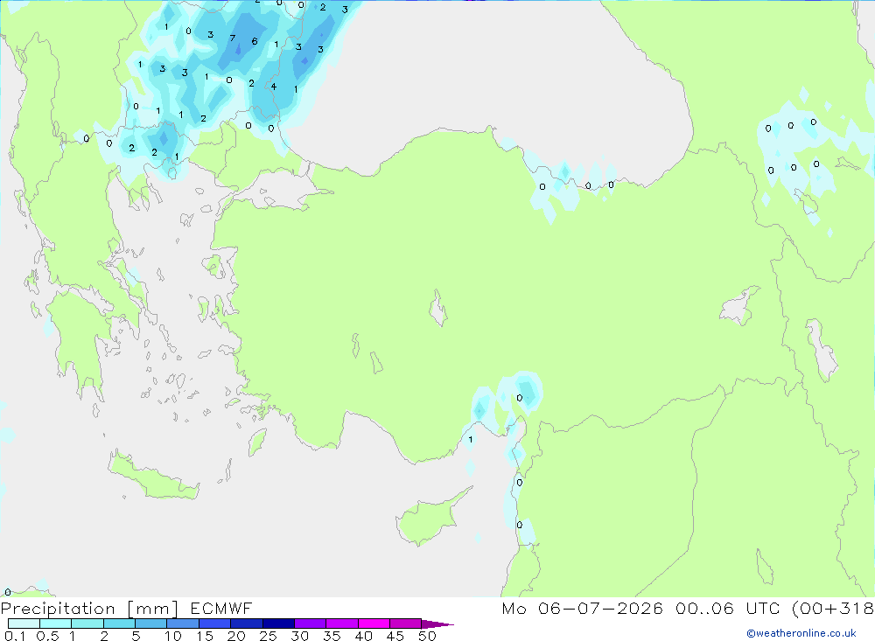Click the precipitation value '4' on the map
875x641 pixels.
pyautogui.click(x=273, y=87)
